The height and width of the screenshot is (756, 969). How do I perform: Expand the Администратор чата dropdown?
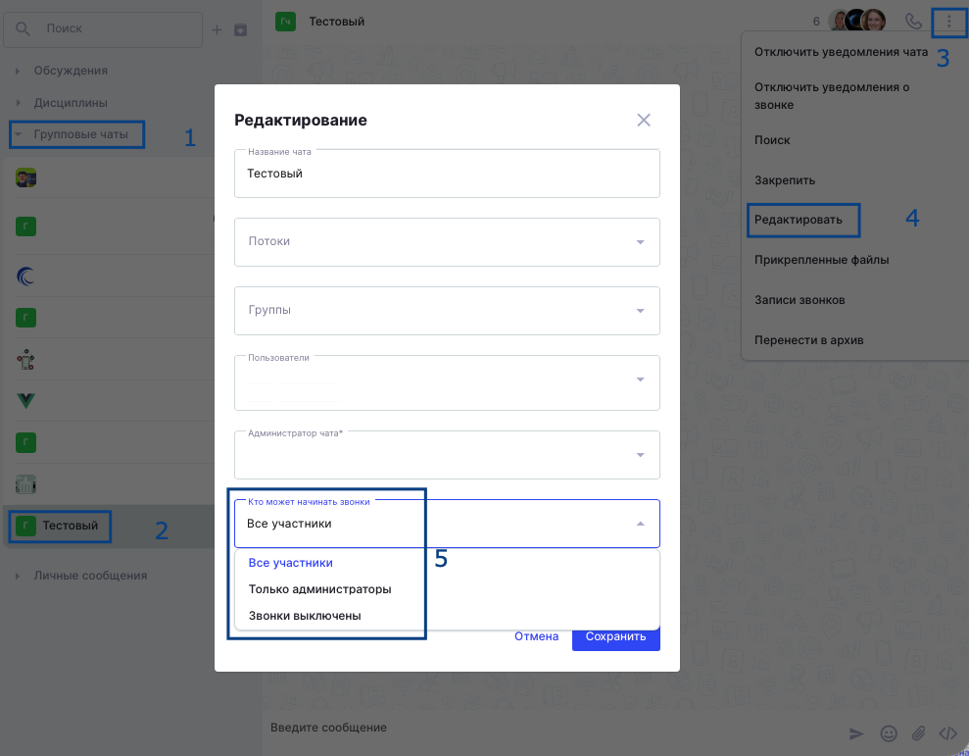pyautogui.click(x=447, y=455)
